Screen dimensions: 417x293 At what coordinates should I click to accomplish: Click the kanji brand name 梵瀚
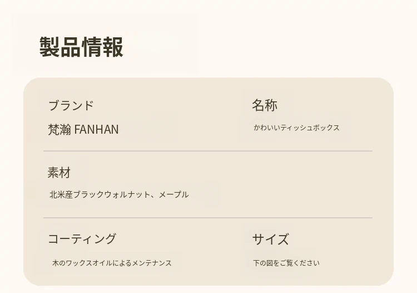[x=59, y=129]
